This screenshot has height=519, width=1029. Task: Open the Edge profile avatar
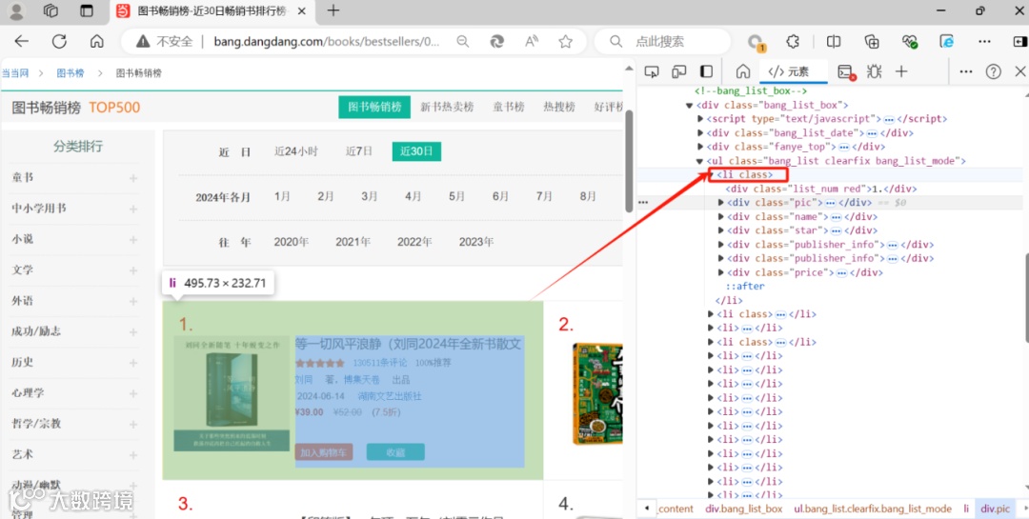[x=16, y=10]
